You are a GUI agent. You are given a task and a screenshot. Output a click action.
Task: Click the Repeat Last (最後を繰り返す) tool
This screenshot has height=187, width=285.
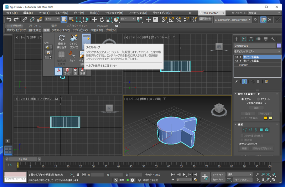tap(62, 42)
